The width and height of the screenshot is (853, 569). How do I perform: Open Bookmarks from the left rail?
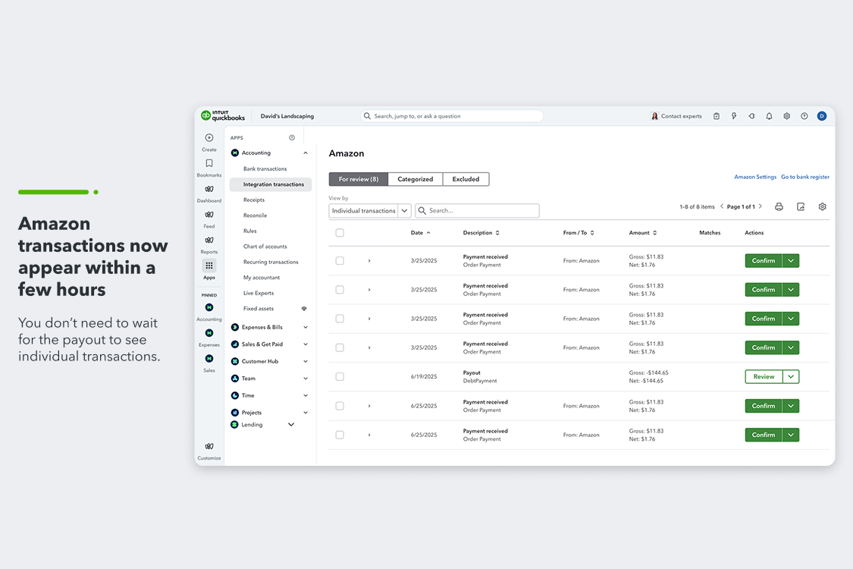pyautogui.click(x=209, y=163)
